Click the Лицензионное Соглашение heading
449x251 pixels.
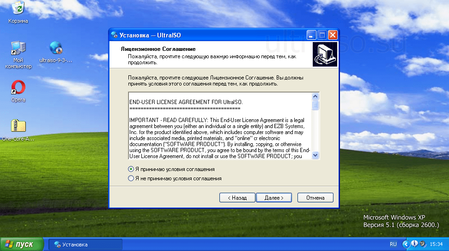pos(158,49)
